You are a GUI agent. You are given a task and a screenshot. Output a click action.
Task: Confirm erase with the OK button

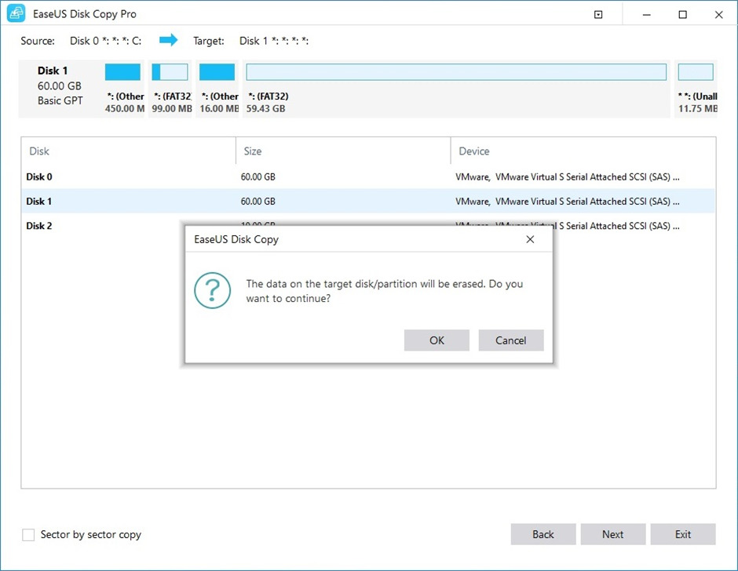(437, 340)
